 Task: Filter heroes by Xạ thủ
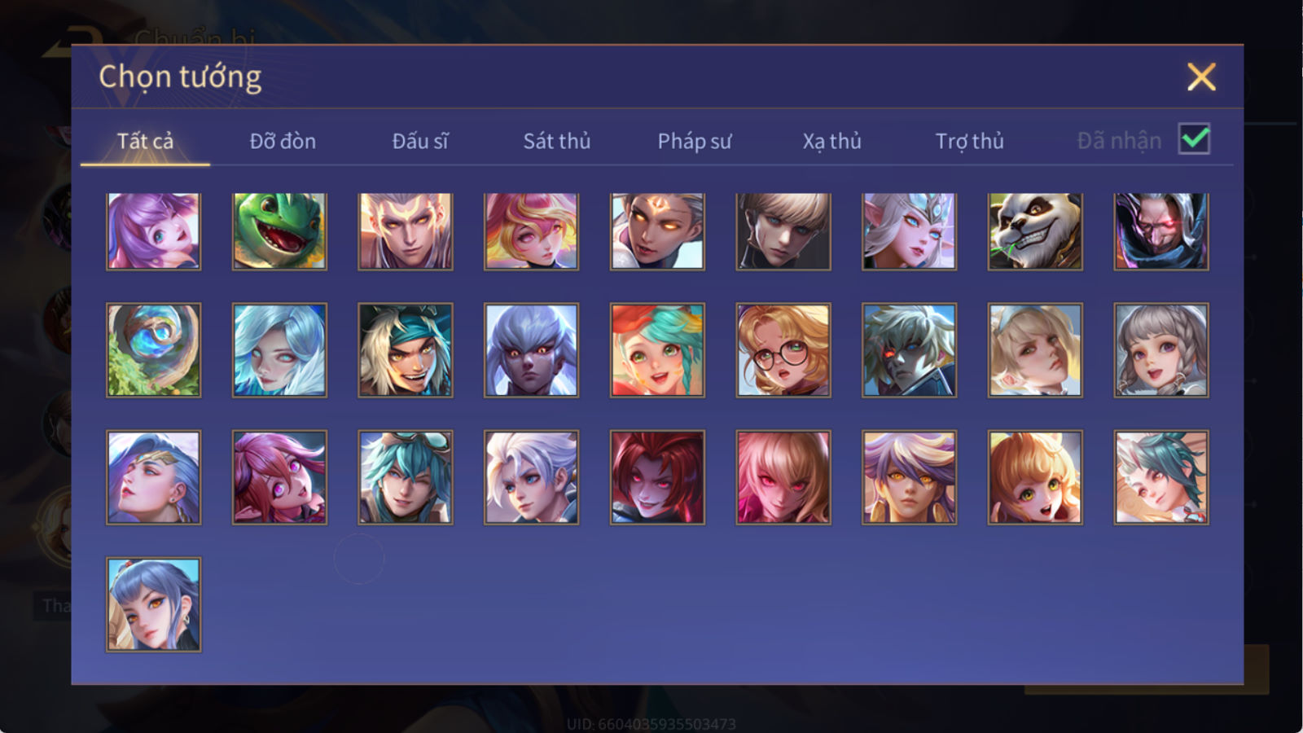click(x=831, y=141)
